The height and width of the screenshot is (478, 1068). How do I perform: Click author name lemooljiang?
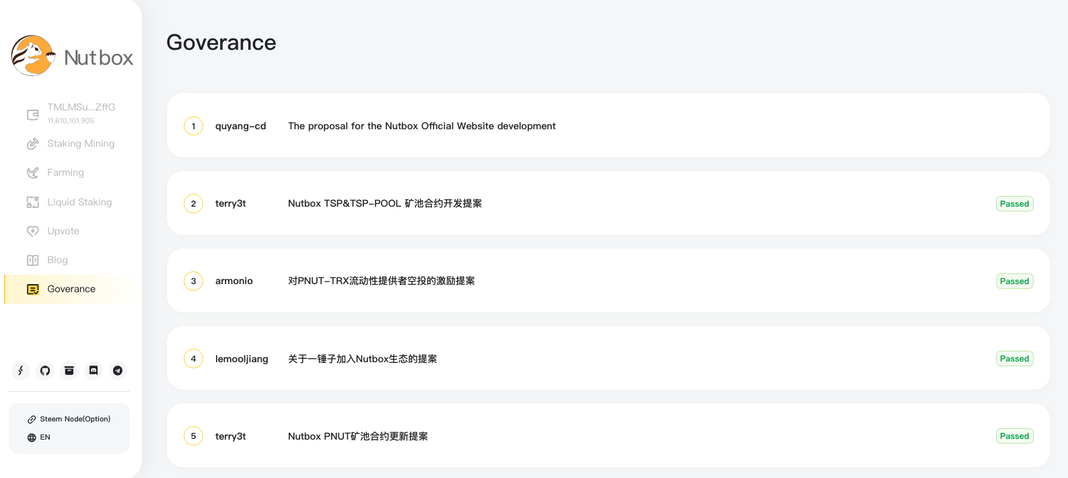pos(242,359)
